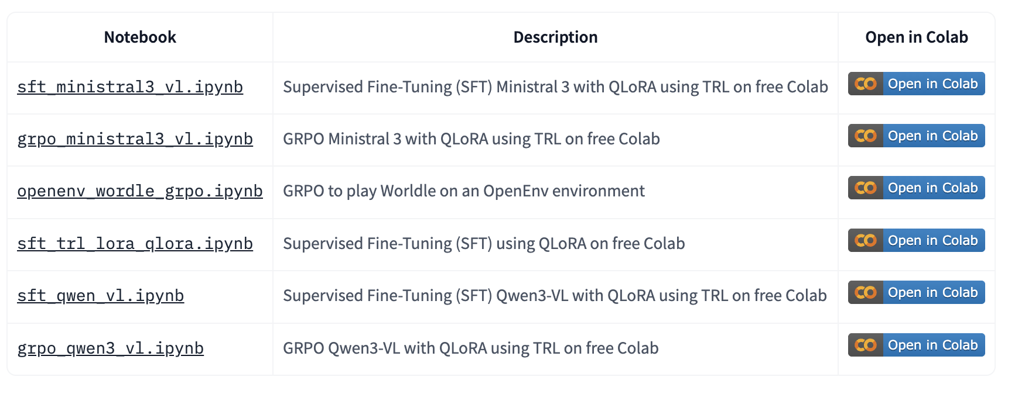
Task: Follow the grpo_qwen3_vl.ipynb link
Action: [110, 348]
